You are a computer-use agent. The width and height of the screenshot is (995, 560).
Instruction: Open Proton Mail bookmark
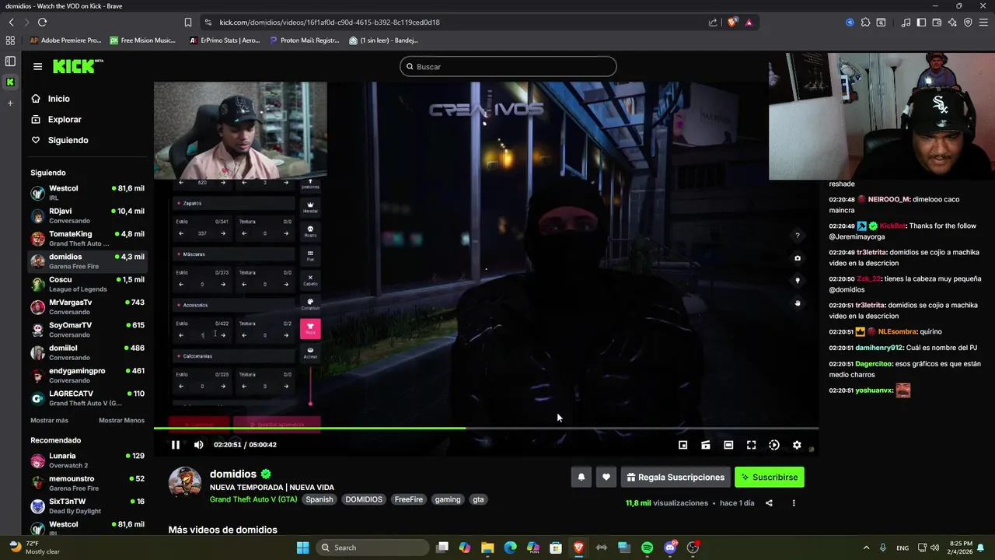(x=305, y=40)
